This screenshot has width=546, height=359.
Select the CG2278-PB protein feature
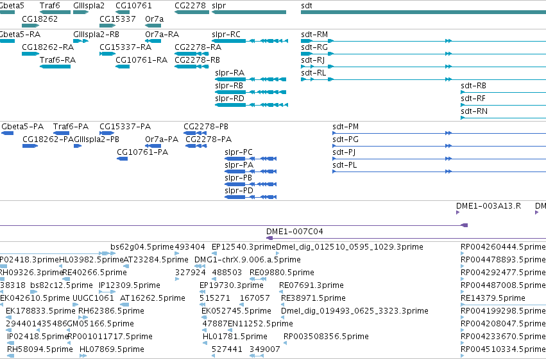(195, 133)
